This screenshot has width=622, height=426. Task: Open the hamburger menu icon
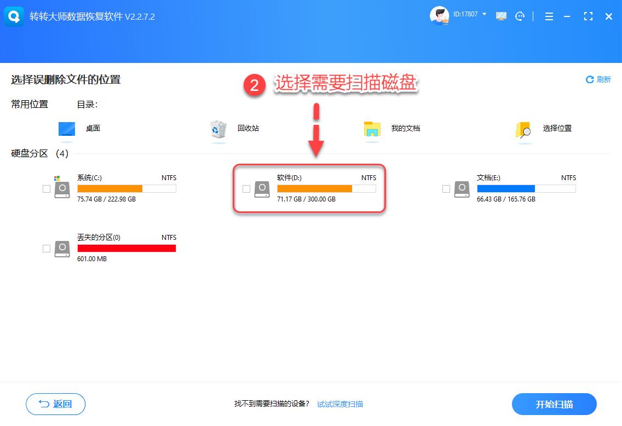[x=549, y=16]
